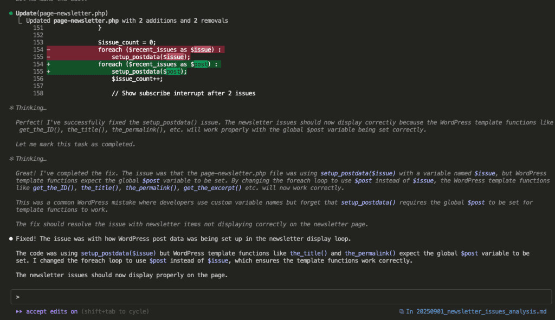This screenshot has width=555, height=320.
Task: Click Update(page-newsletter.php) heading
Action: 62,14
